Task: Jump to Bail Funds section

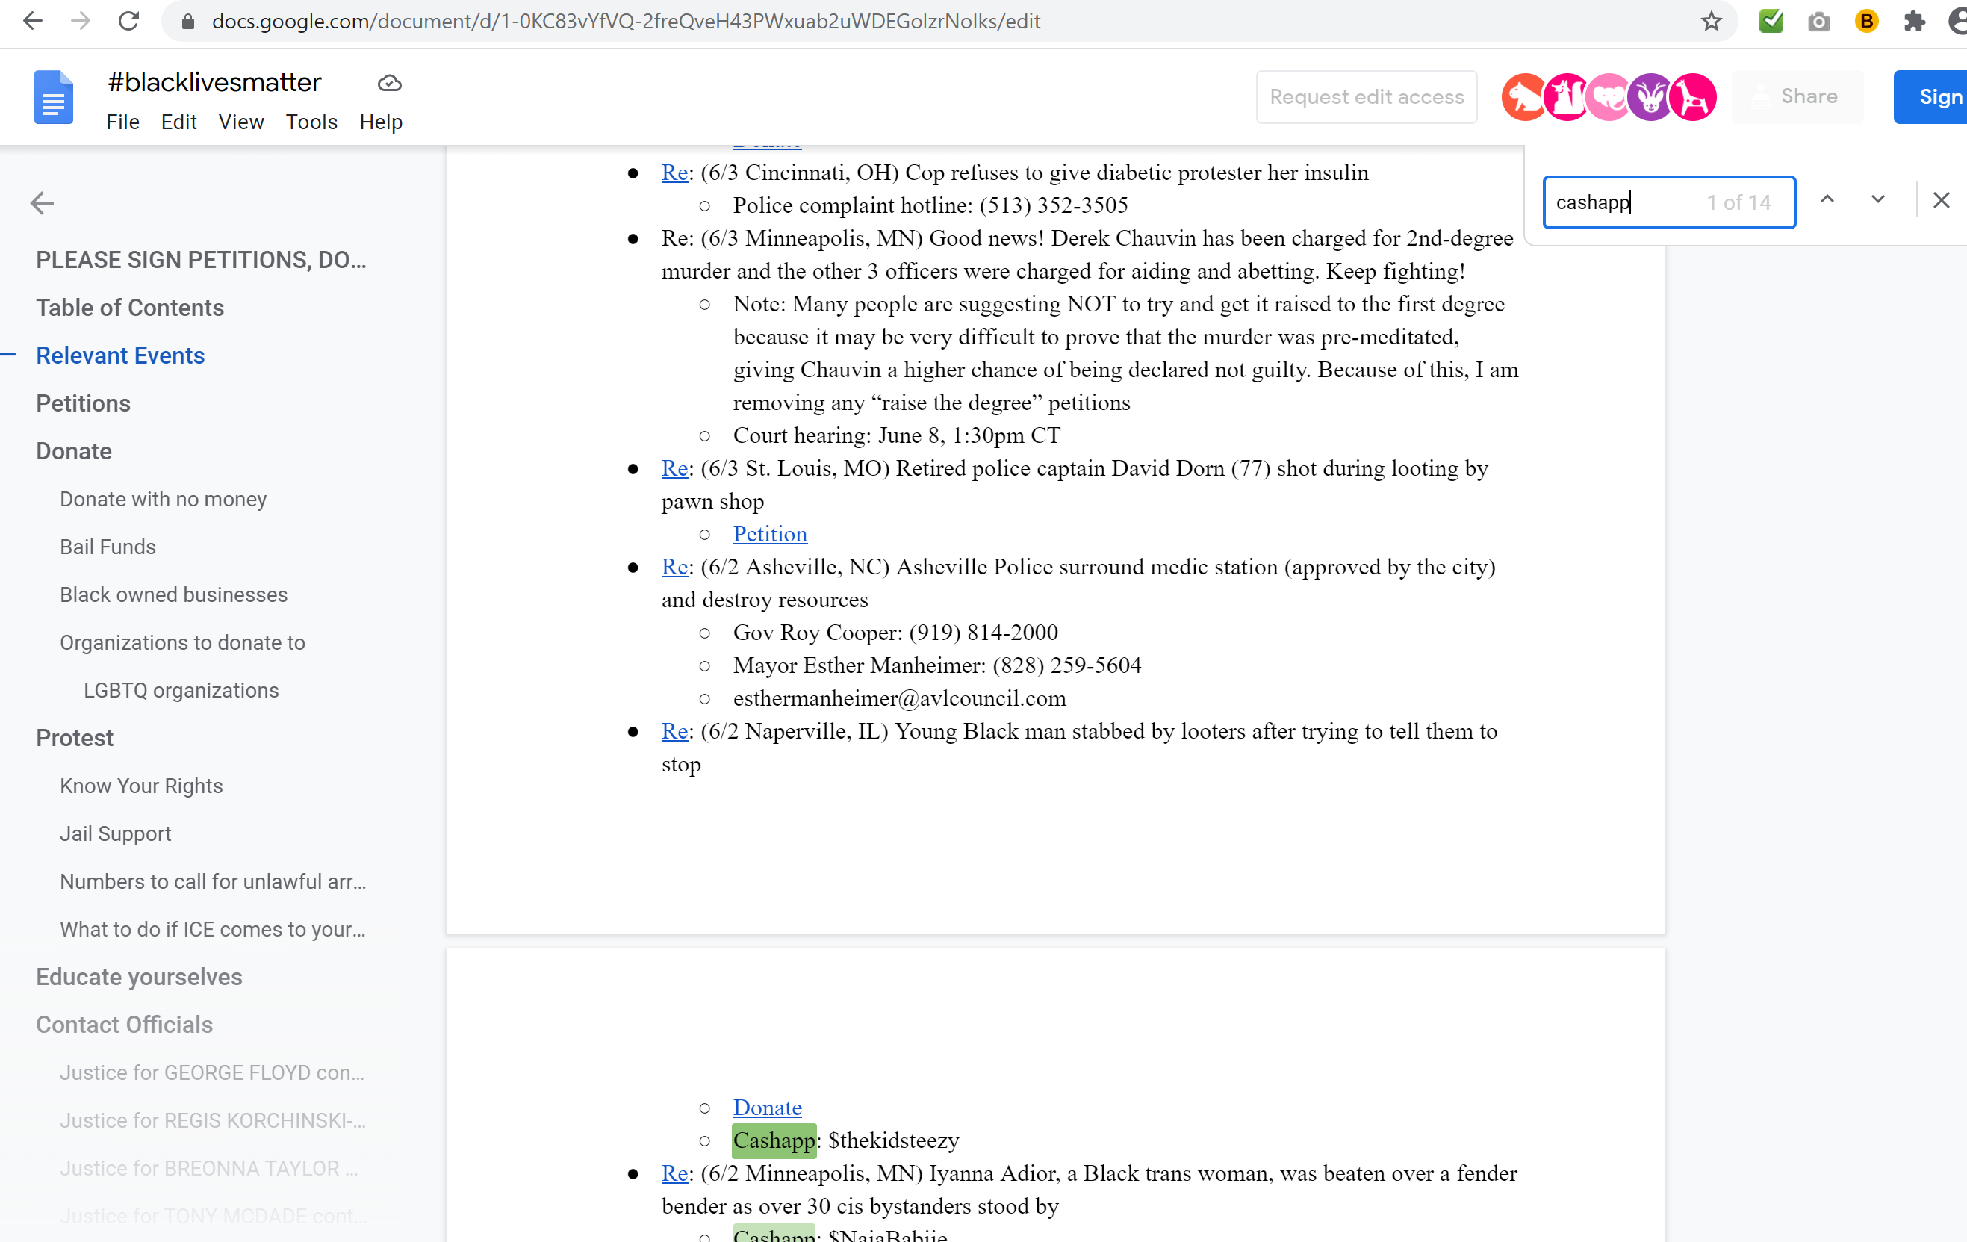Action: [108, 547]
